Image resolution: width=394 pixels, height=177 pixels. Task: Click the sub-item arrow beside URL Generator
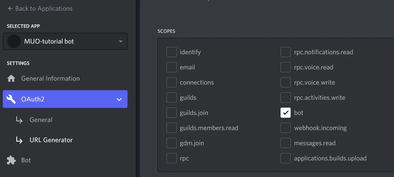(x=19, y=140)
